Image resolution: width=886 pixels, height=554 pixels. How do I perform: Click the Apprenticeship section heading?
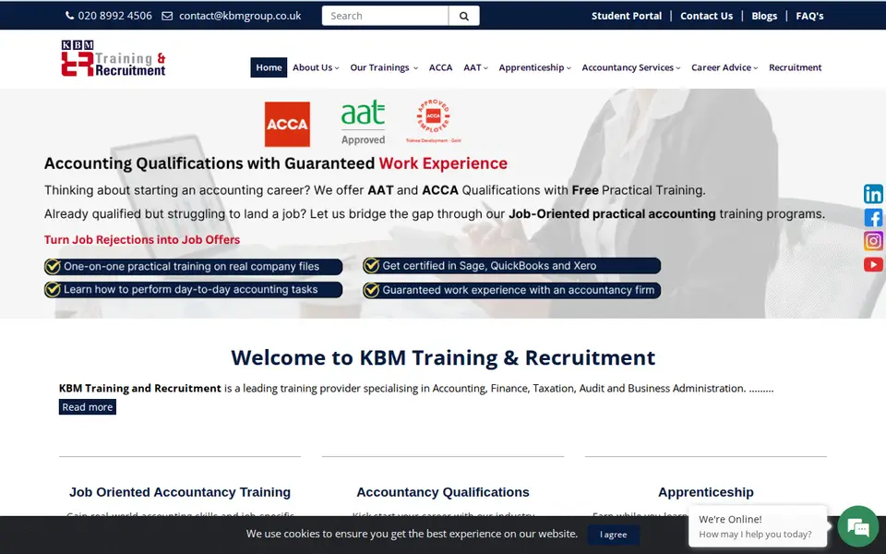(x=706, y=492)
